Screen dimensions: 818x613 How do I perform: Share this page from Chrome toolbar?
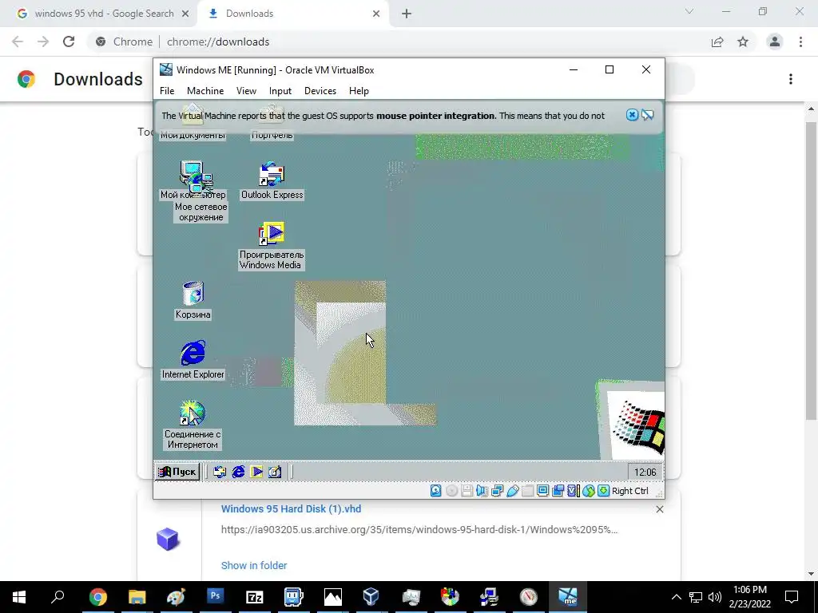(717, 42)
